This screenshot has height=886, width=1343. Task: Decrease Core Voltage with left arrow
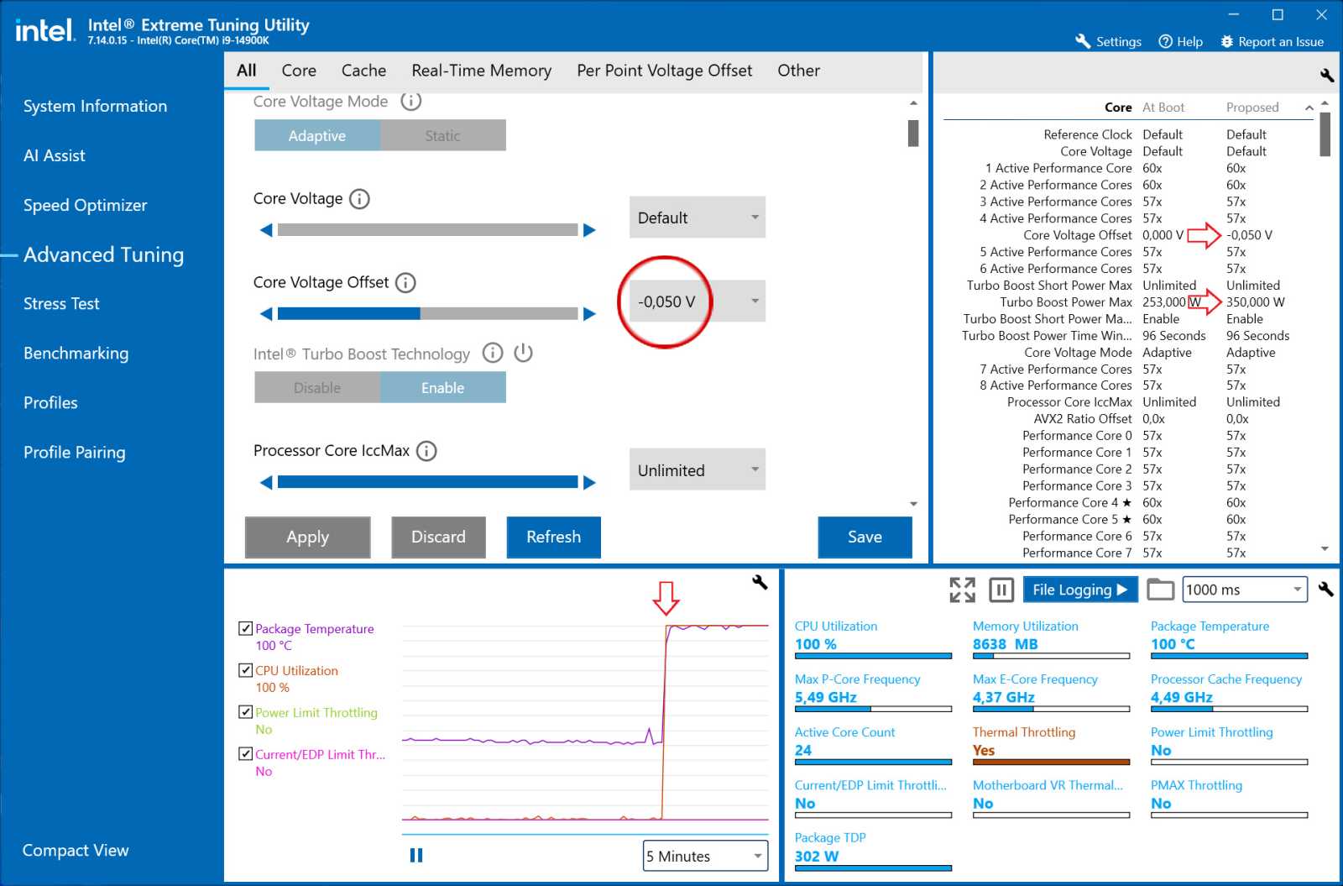tap(266, 230)
